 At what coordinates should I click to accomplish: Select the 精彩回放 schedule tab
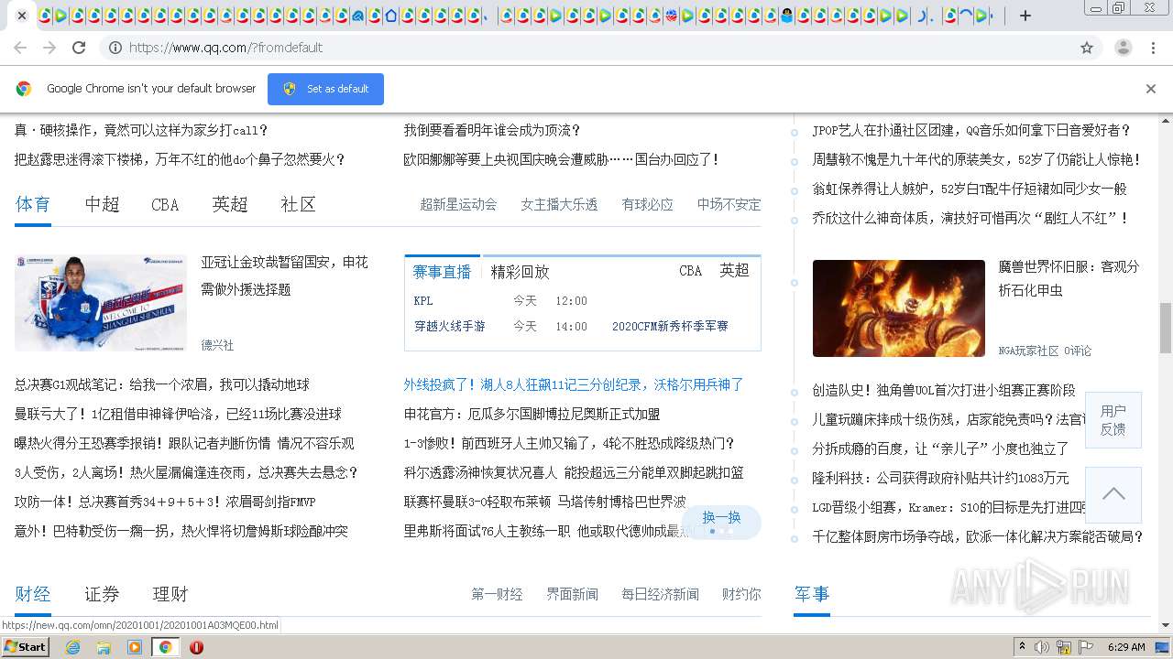(520, 272)
